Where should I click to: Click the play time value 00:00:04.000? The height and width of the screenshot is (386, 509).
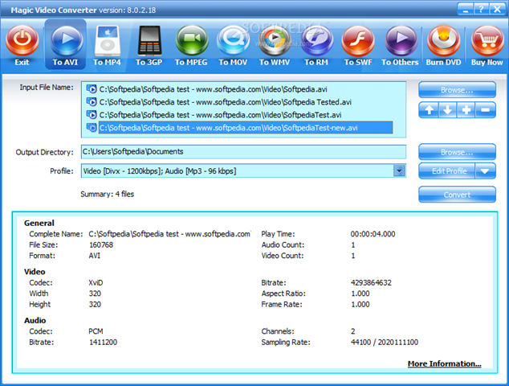point(373,234)
